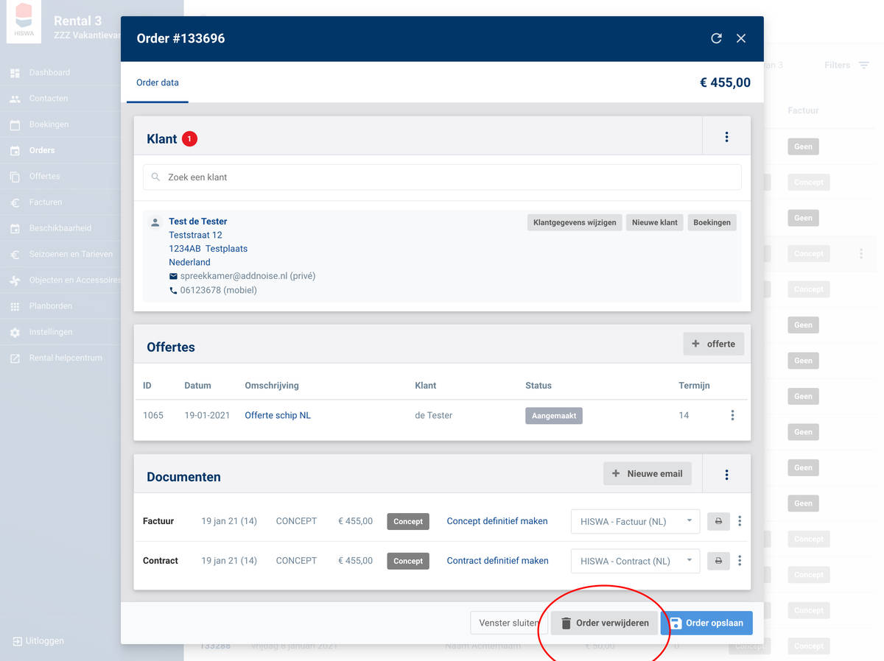The height and width of the screenshot is (661, 884).
Task: Click the Klantgegevens wijzigen button
Action: 575,222
